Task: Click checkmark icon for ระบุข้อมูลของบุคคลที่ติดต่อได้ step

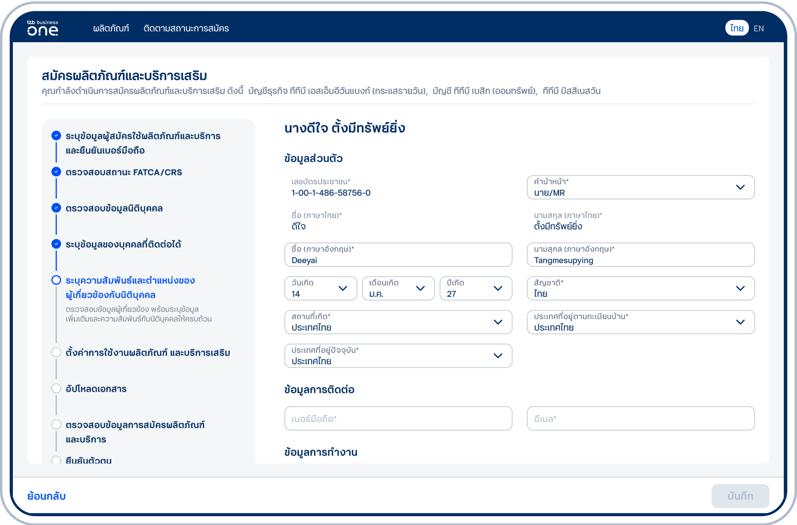Action: [x=56, y=244]
